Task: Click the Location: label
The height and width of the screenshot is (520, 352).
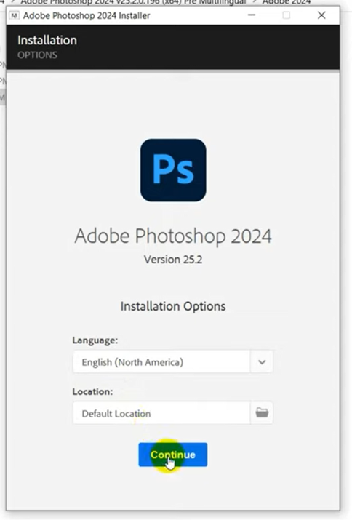Action: 92,392
